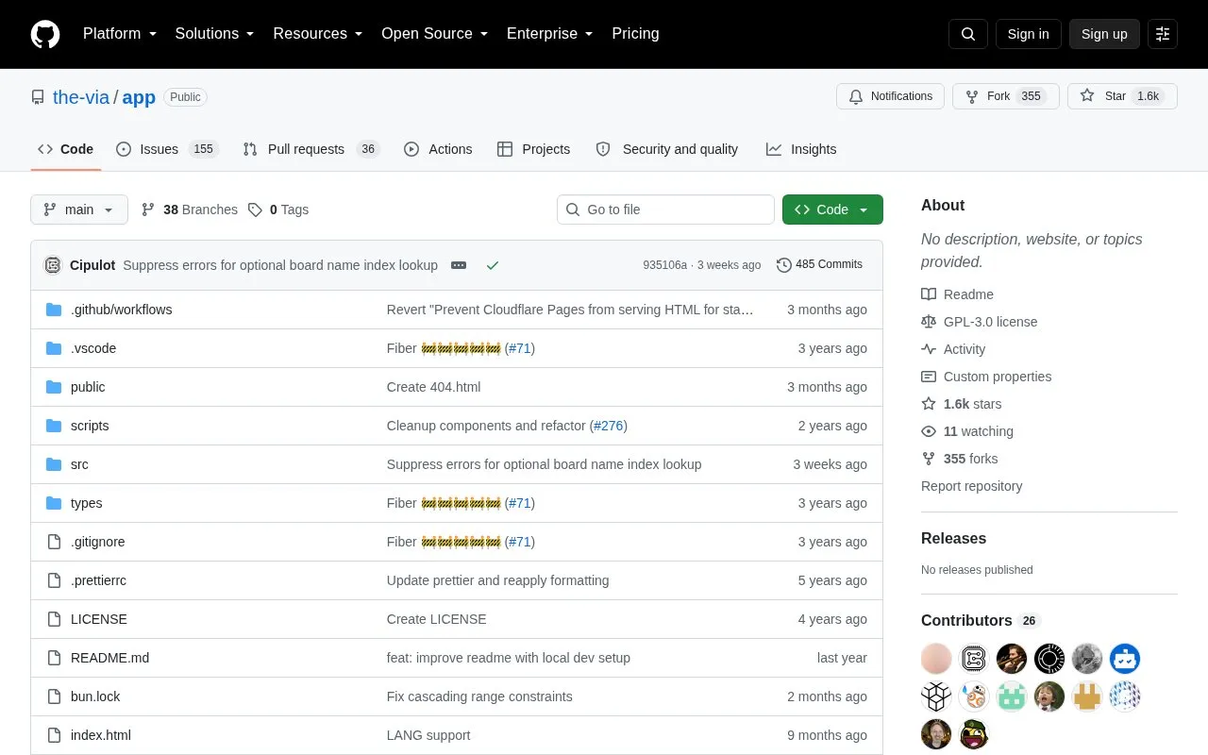
Task: Click the GitHub logo icon
Action: coord(45,34)
